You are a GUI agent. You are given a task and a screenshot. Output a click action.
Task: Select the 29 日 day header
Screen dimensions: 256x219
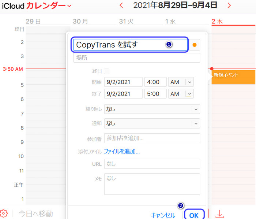tap(33, 21)
